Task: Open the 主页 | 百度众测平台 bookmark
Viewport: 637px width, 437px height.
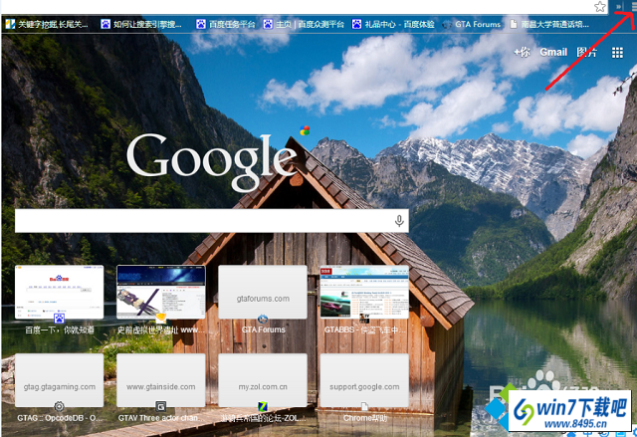Action: pos(304,24)
